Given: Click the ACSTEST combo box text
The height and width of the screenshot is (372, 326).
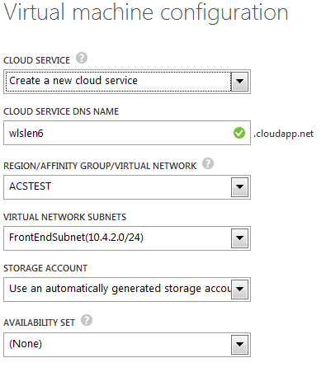Looking at the screenshot, I should (x=31, y=186).
